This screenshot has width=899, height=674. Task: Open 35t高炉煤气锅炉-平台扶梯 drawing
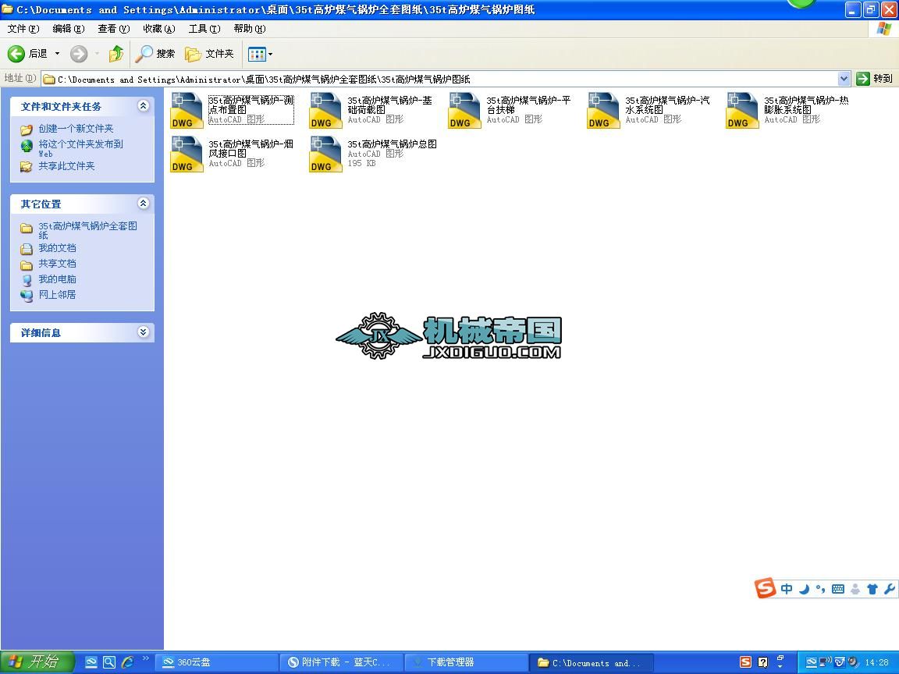click(x=464, y=109)
